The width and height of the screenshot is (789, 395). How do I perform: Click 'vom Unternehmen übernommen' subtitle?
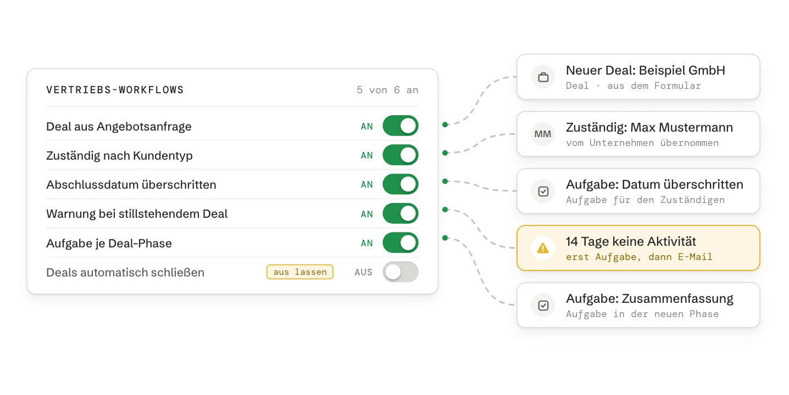(642, 143)
